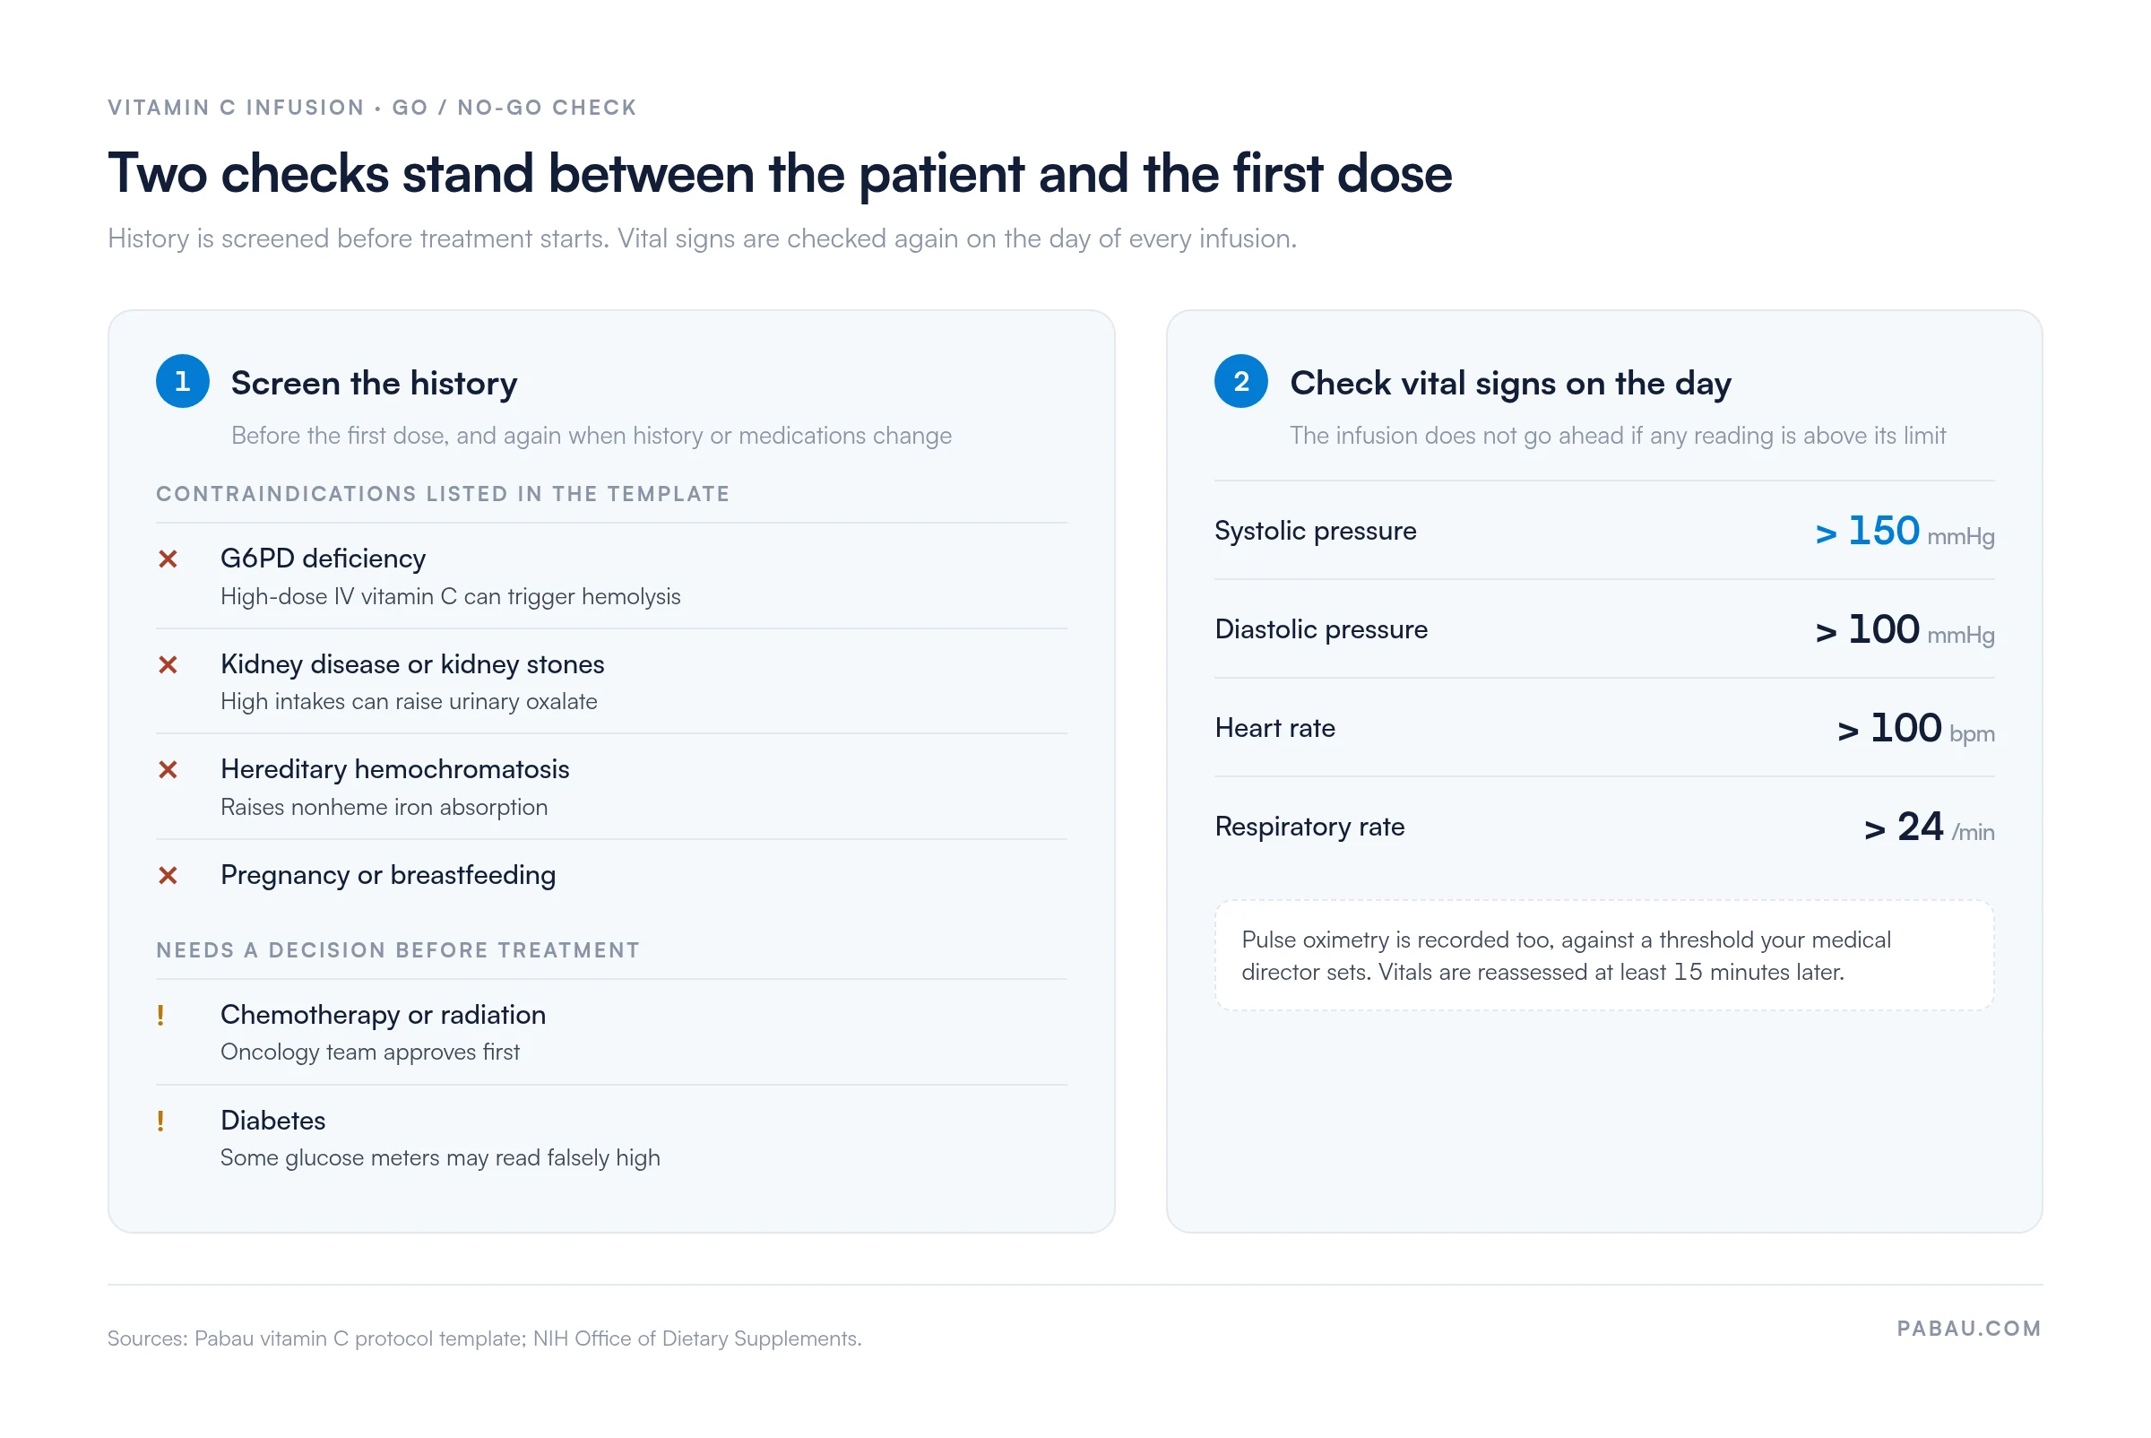Click the Contraindications Listed in the Template label
Image resolution: width=2151 pixels, height=1438 pixels.
[x=443, y=494]
